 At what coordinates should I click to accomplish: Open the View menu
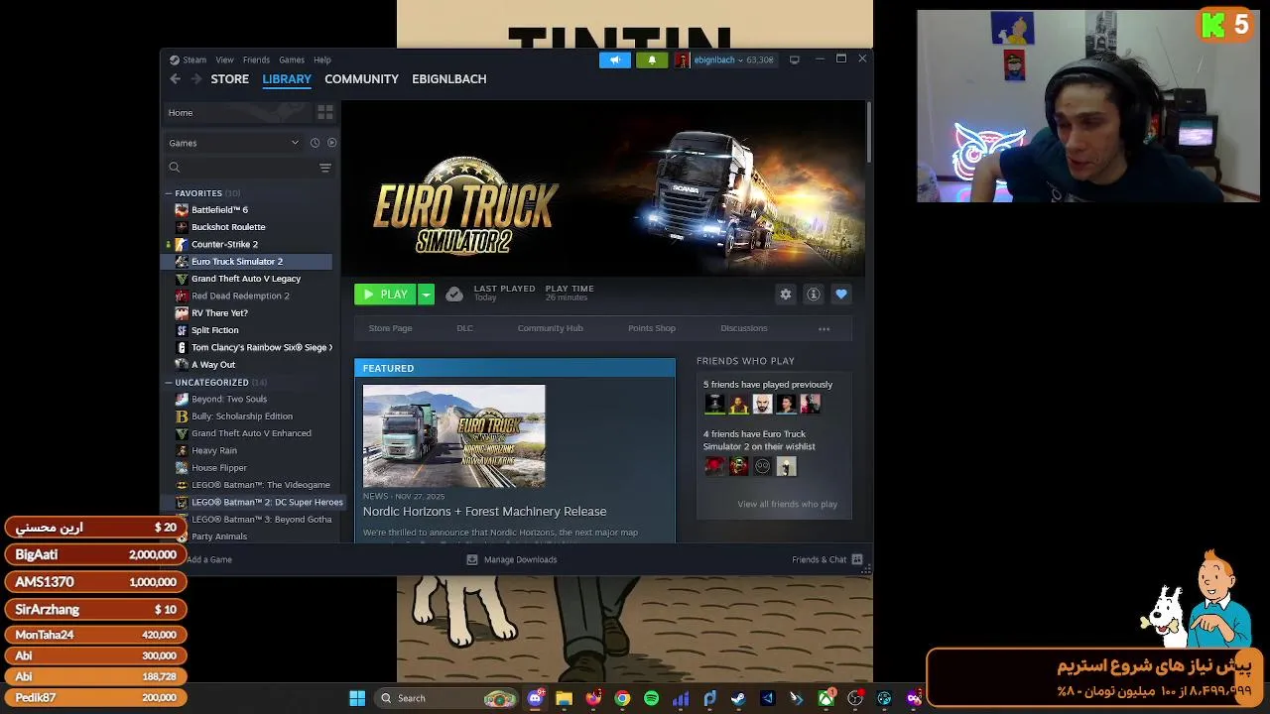point(225,59)
